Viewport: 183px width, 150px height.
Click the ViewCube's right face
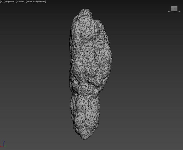coord(176,9)
